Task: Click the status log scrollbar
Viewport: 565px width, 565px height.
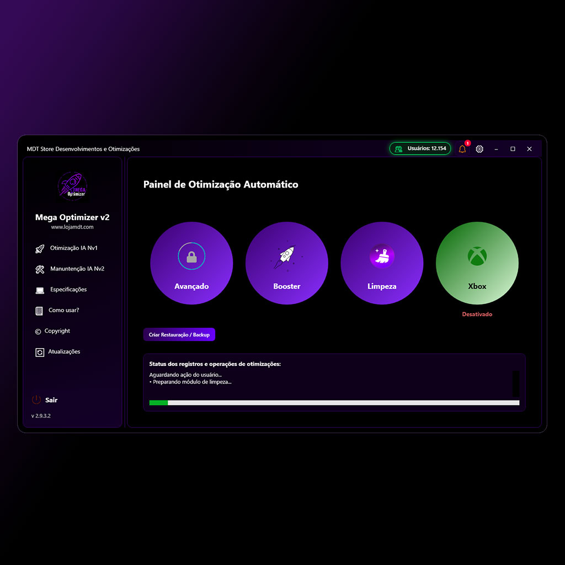Action: 515,383
